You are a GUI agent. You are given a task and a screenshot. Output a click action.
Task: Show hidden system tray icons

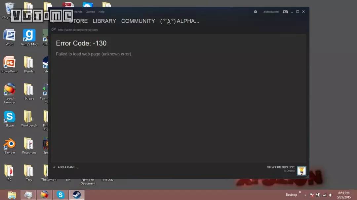pos(305,195)
